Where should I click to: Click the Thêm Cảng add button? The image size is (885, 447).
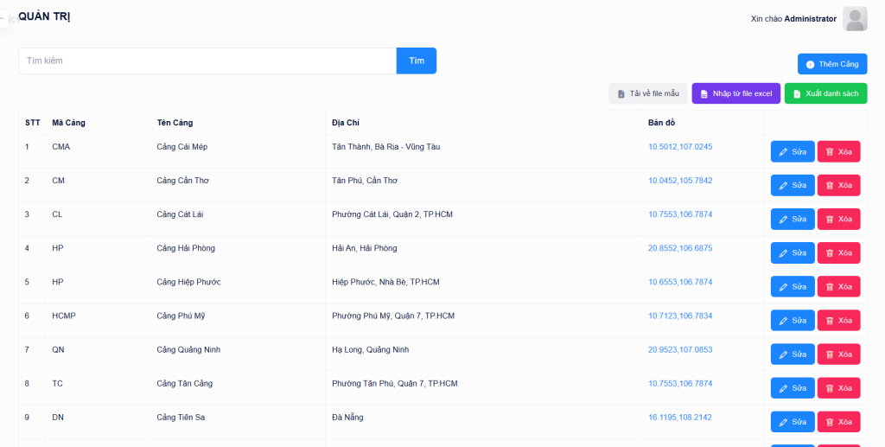point(831,64)
